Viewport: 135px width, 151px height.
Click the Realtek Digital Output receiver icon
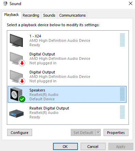16,114
